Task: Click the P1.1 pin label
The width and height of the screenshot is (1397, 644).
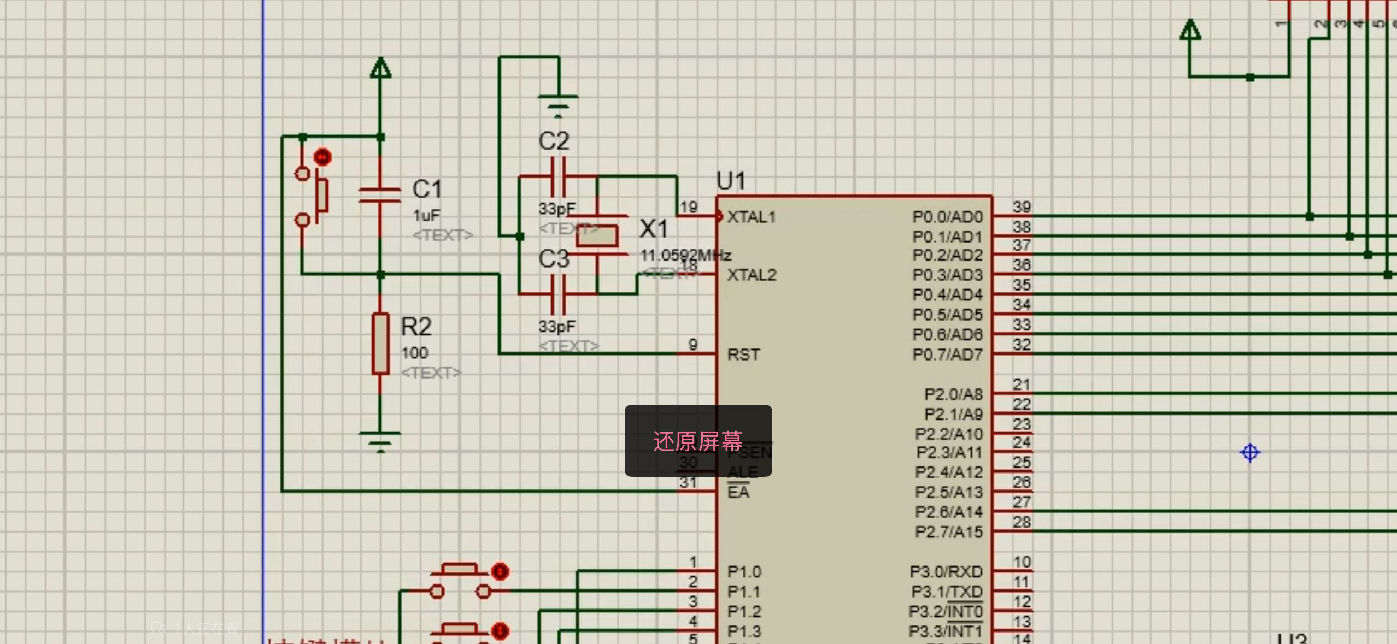Action: coord(744,592)
